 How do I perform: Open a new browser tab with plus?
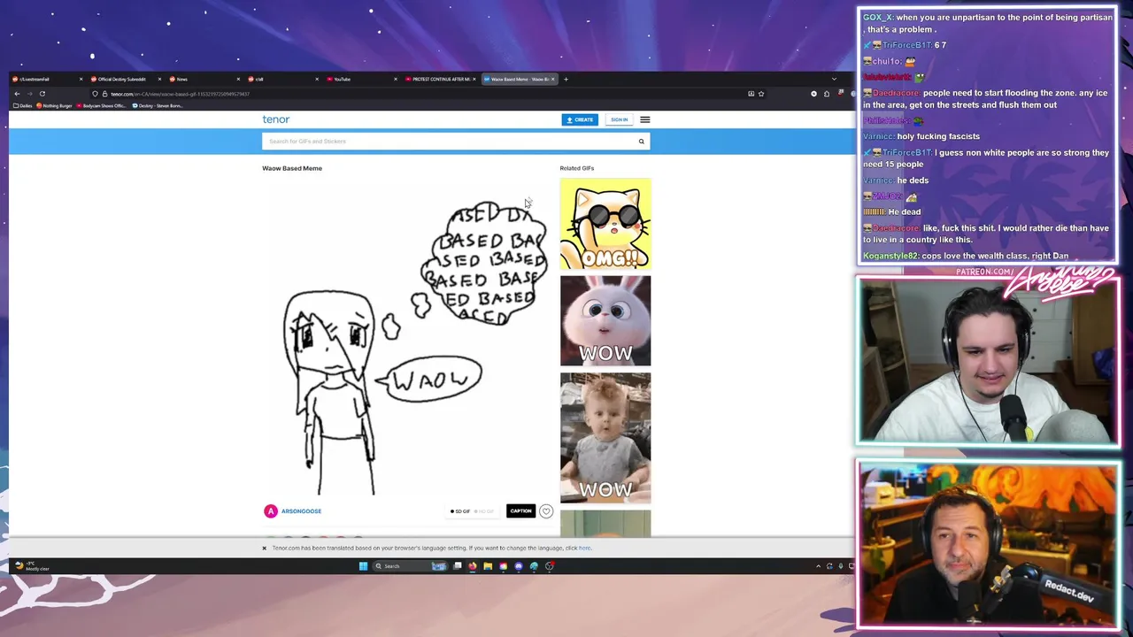click(566, 80)
